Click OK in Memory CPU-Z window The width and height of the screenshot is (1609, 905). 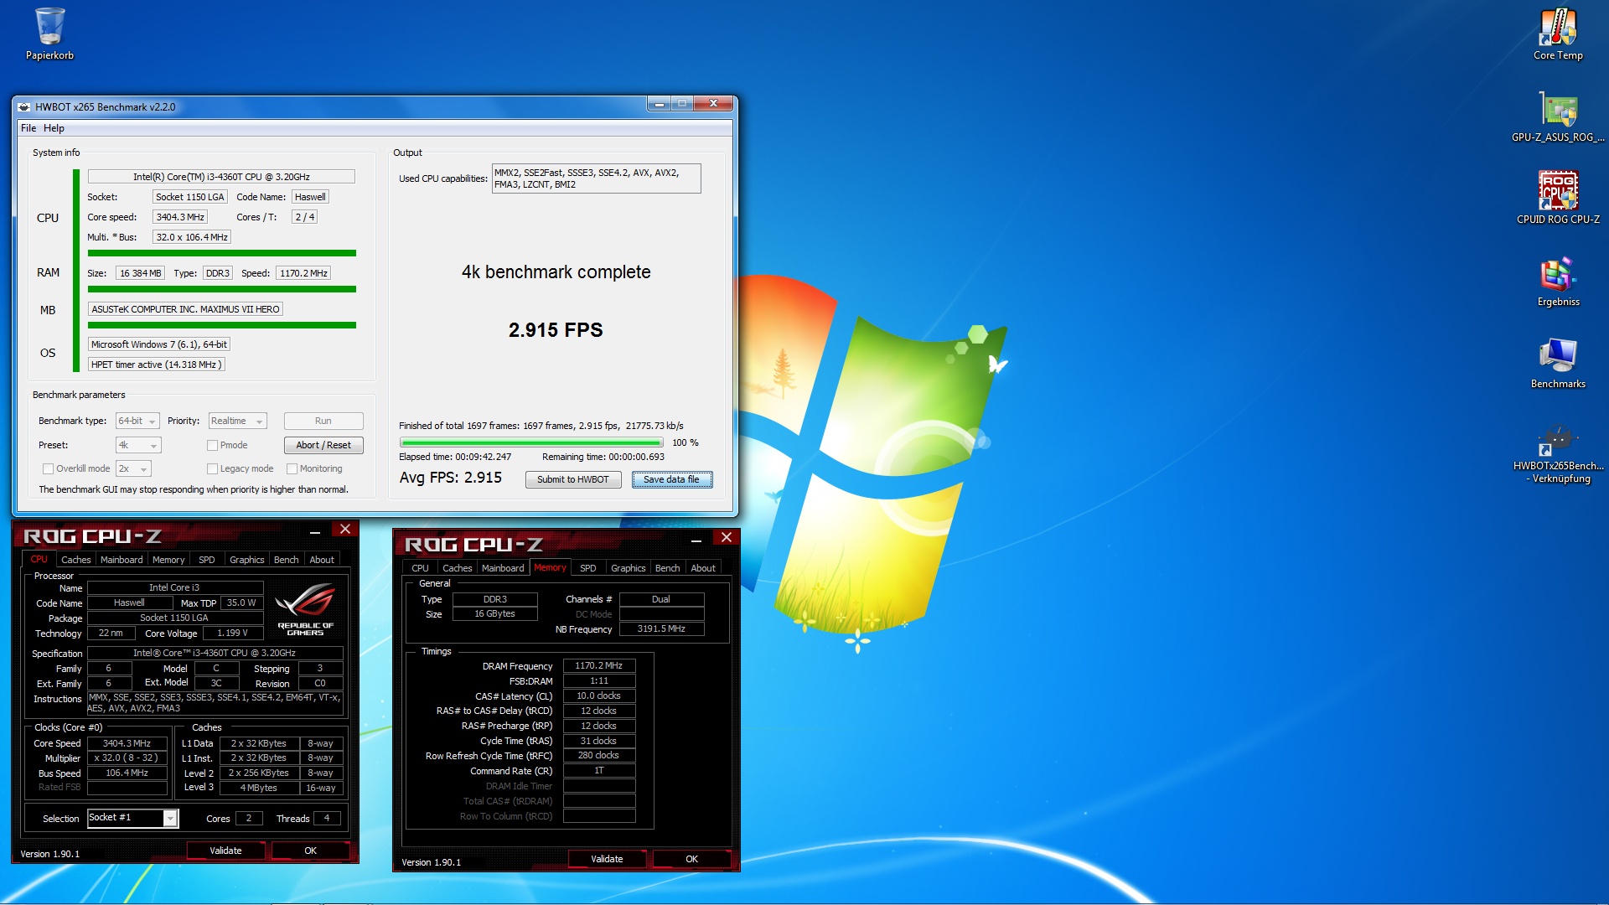tap(692, 859)
